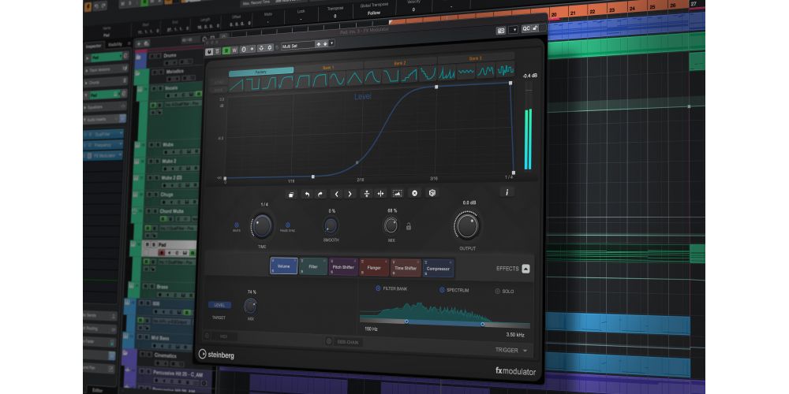Click the vertical flip curve icon

367,194
